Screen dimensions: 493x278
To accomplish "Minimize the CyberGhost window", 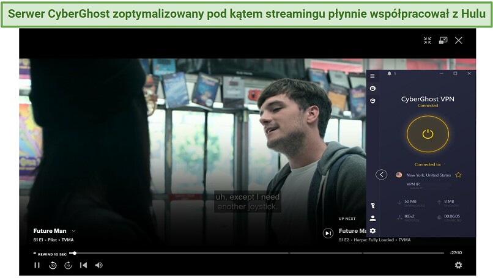I will [x=442, y=73].
